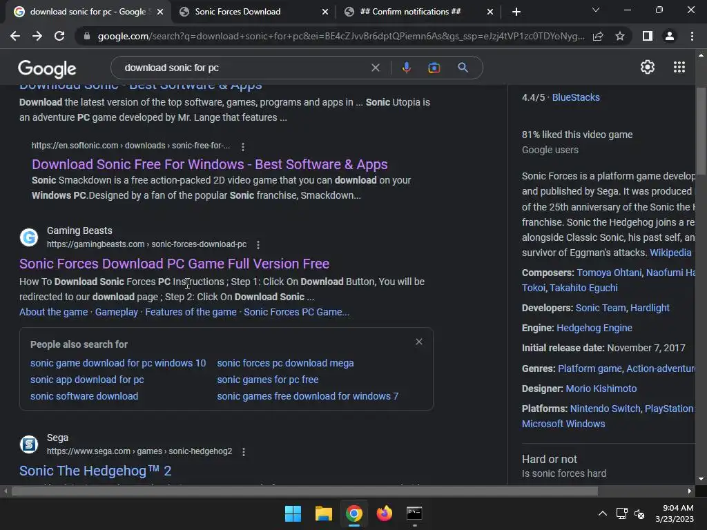Open Morio Kishimoto designer link
The width and height of the screenshot is (707, 530).
pyautogui.click(x=601, y=389)
